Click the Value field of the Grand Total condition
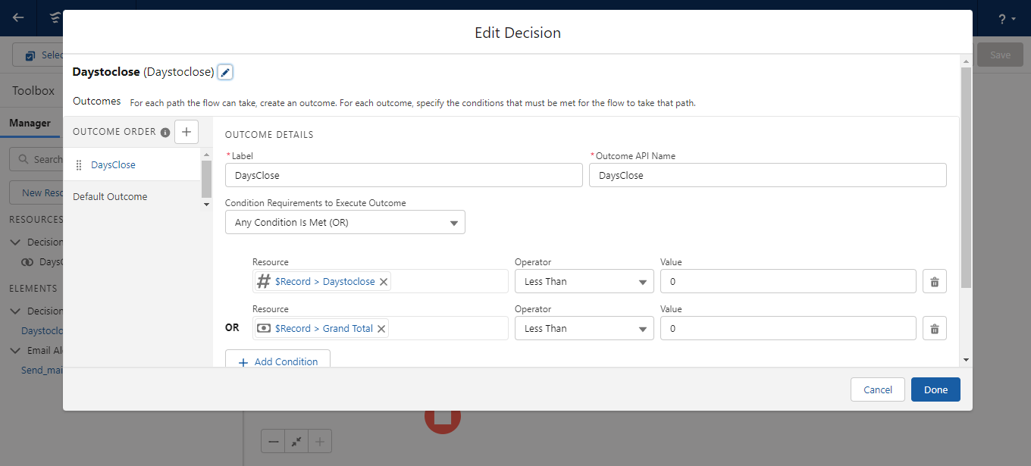 pos(788,328)
